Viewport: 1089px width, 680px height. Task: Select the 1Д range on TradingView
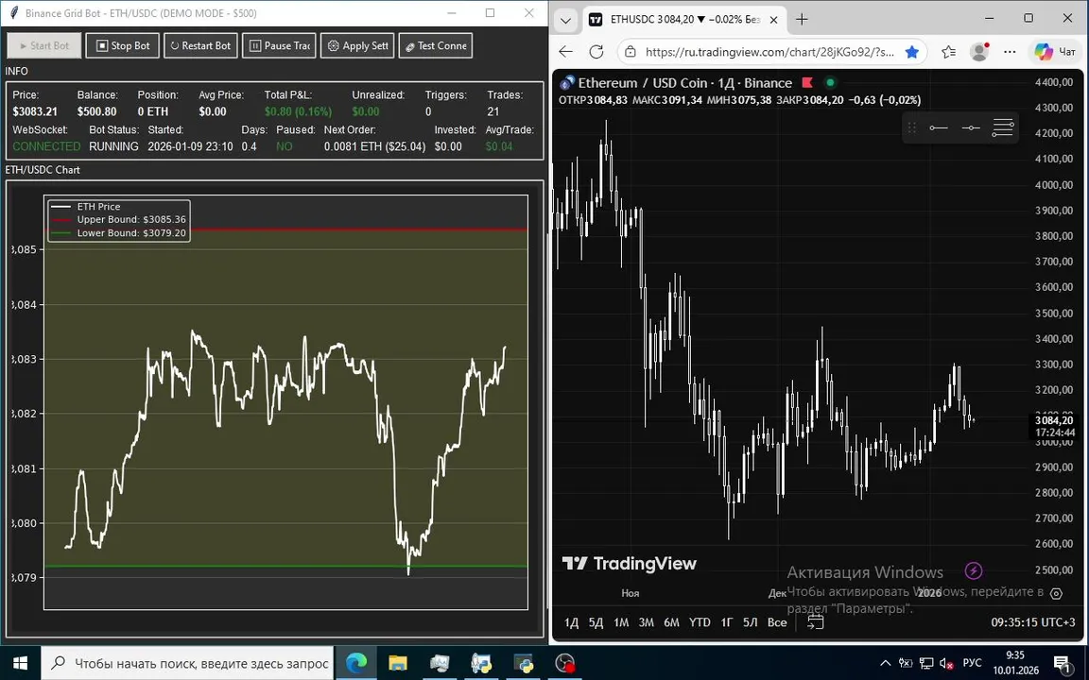coord(571,622)
